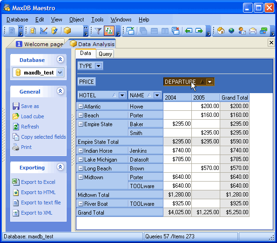The image size is (277, 243).
Task: Collapse the Empire State row group
Action: [81, 124]
